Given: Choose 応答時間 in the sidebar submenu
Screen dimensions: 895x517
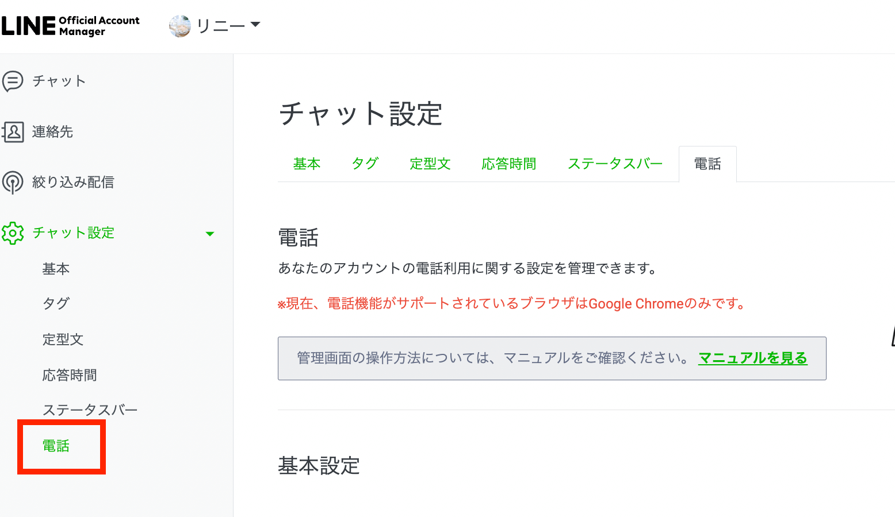Looking at the screenshot, I should (x=70, y=375).
